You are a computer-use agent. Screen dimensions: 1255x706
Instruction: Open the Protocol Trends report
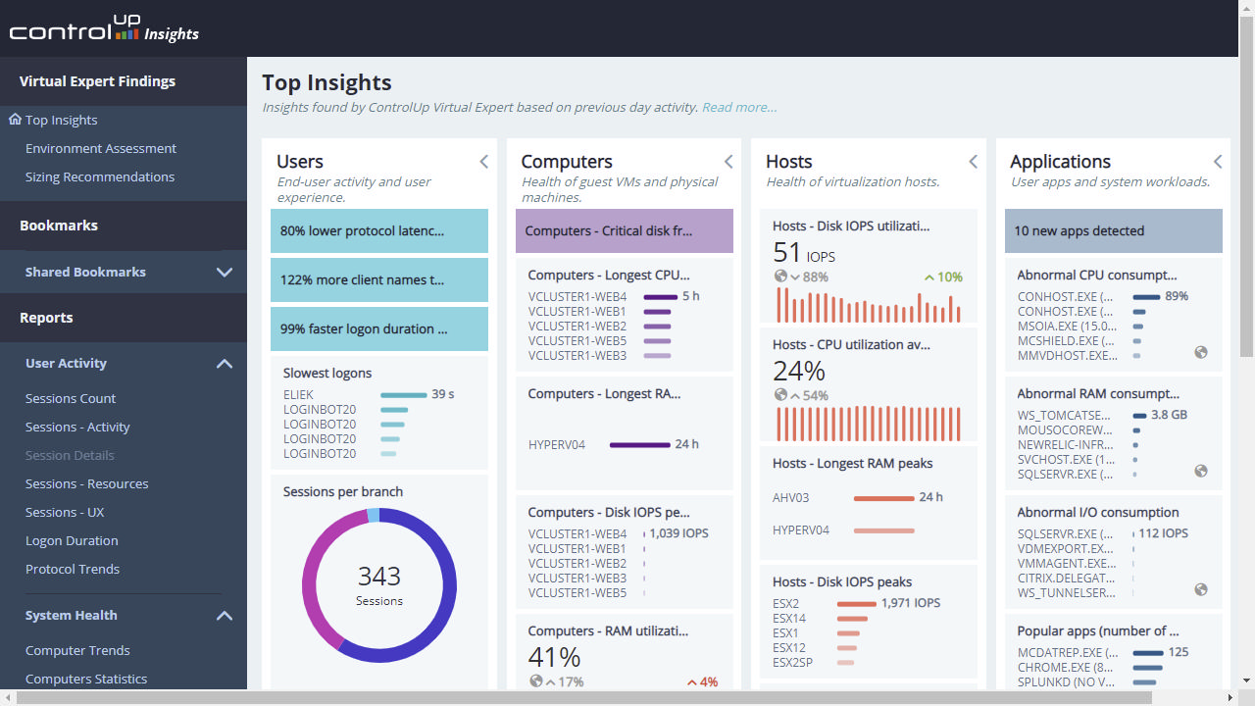(x=73, y=569)
